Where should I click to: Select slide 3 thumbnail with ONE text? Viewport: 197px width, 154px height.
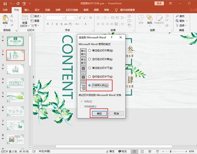(x=15, y=69)
